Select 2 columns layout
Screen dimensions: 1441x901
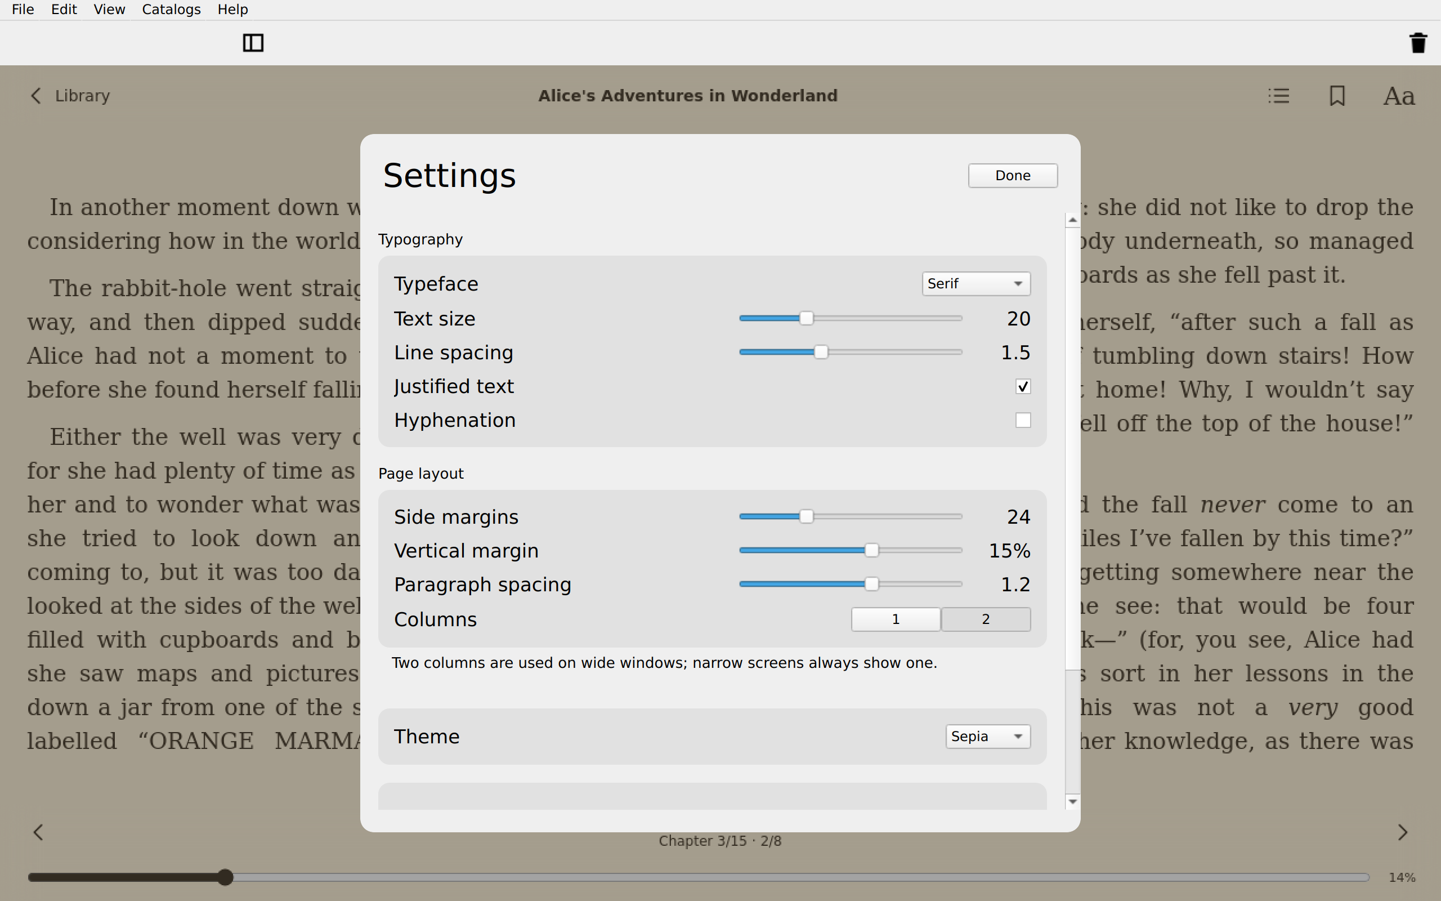pyautogui.click(x=986, y=619)
